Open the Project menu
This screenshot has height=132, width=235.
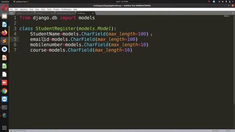pyautogui.click(x=56, y=9)
